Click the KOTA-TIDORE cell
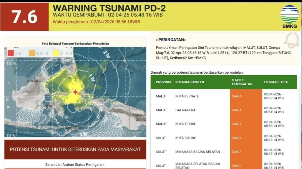The image size is (302, 169). (x=185, y=124)
